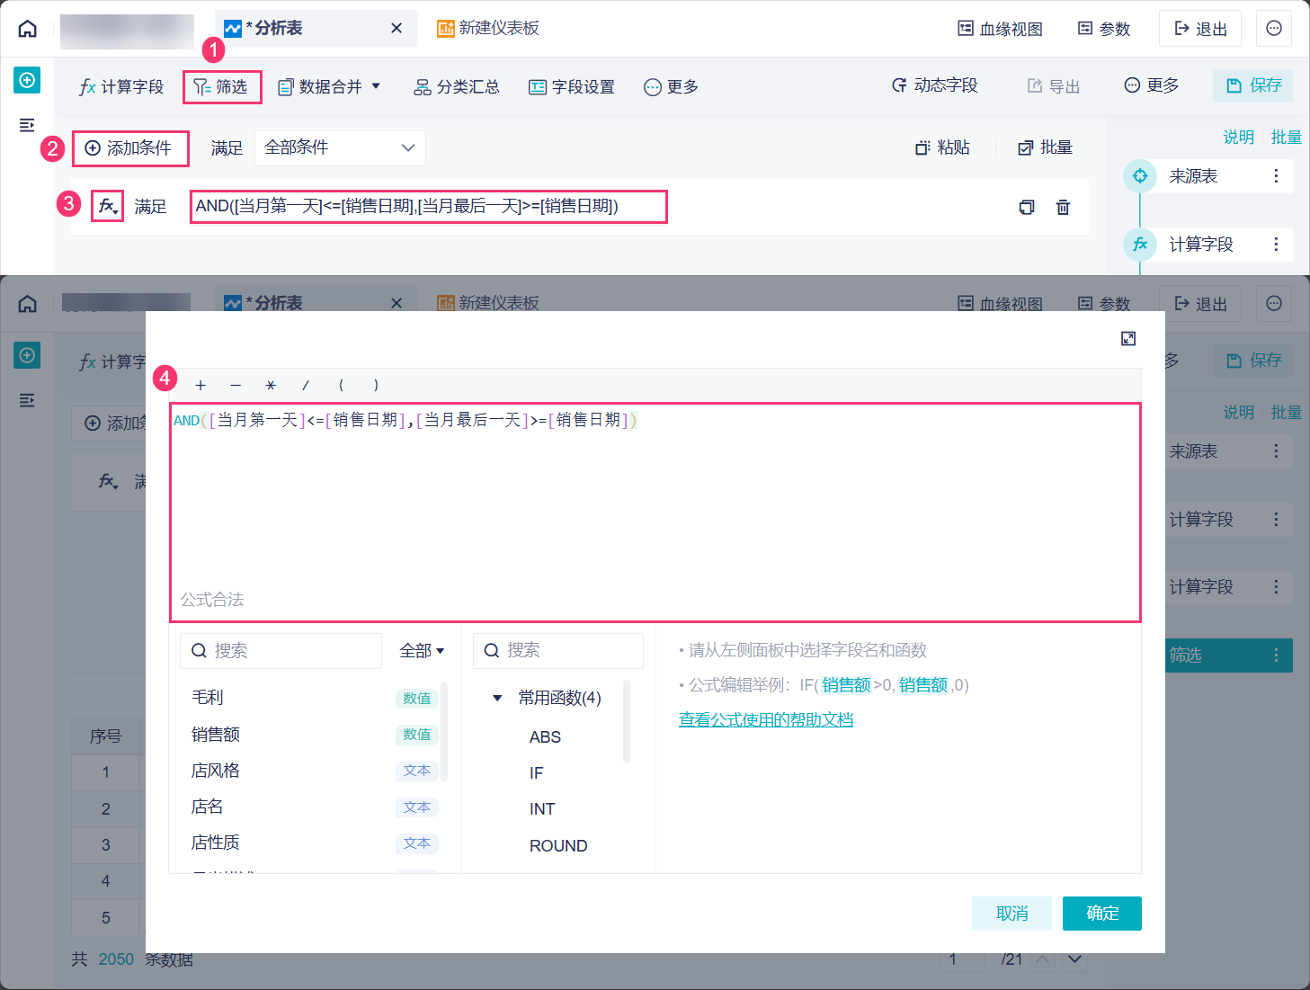1310x990 pixels.
Task: Switch to 新建仪表板 tab in the upper screenshot
Action: point(488,29)
